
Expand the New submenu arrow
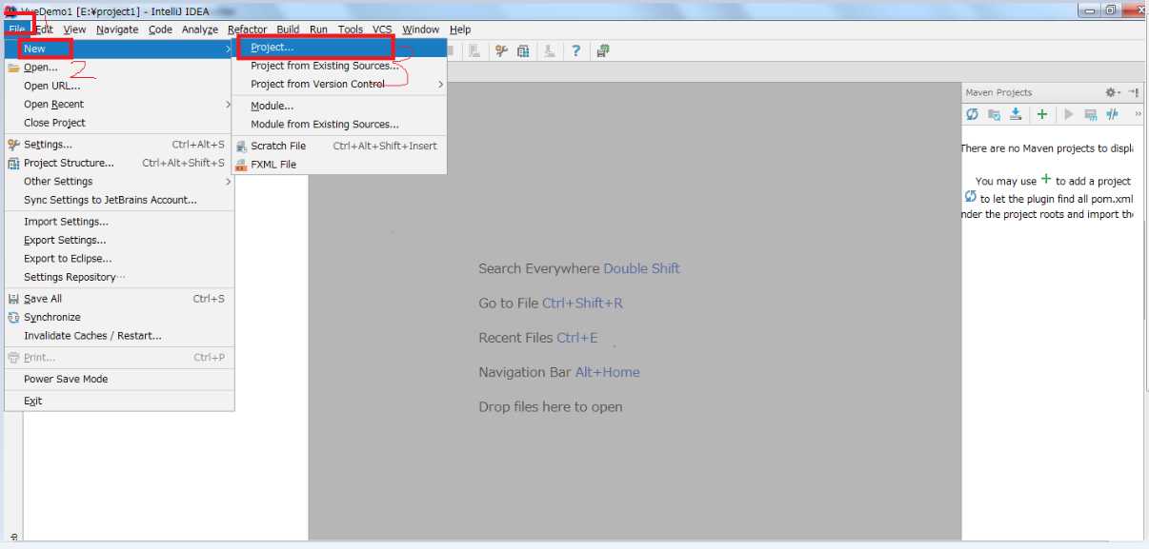[228, 49]
